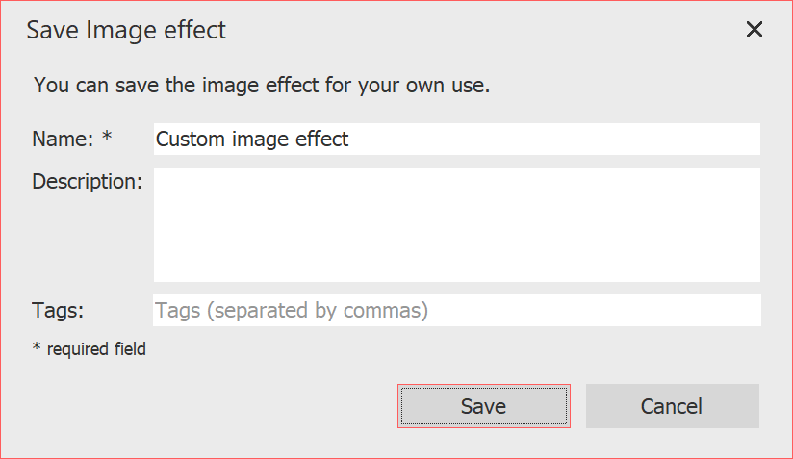The width and height of the screenshot is (793, 459).
Task: Click the "Tags (separated by commas)" placeholder
Action: pyautogui.click(x=292, y=311)
